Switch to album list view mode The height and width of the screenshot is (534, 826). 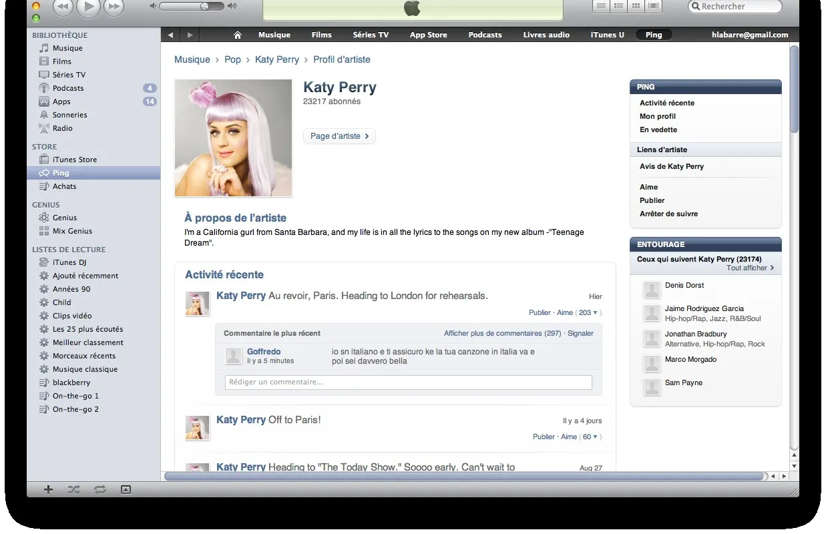pyautogui.click(x=619, y=6)
